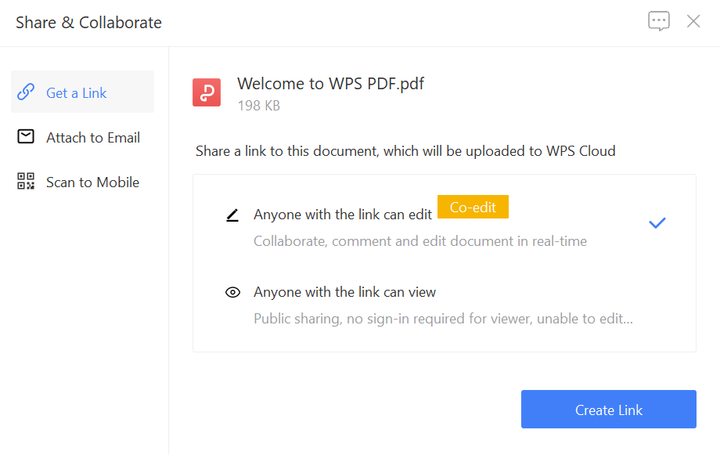Click the blue checkmark on edit option
The width and height of the screenshot is (720, 455).
[657, 223]
